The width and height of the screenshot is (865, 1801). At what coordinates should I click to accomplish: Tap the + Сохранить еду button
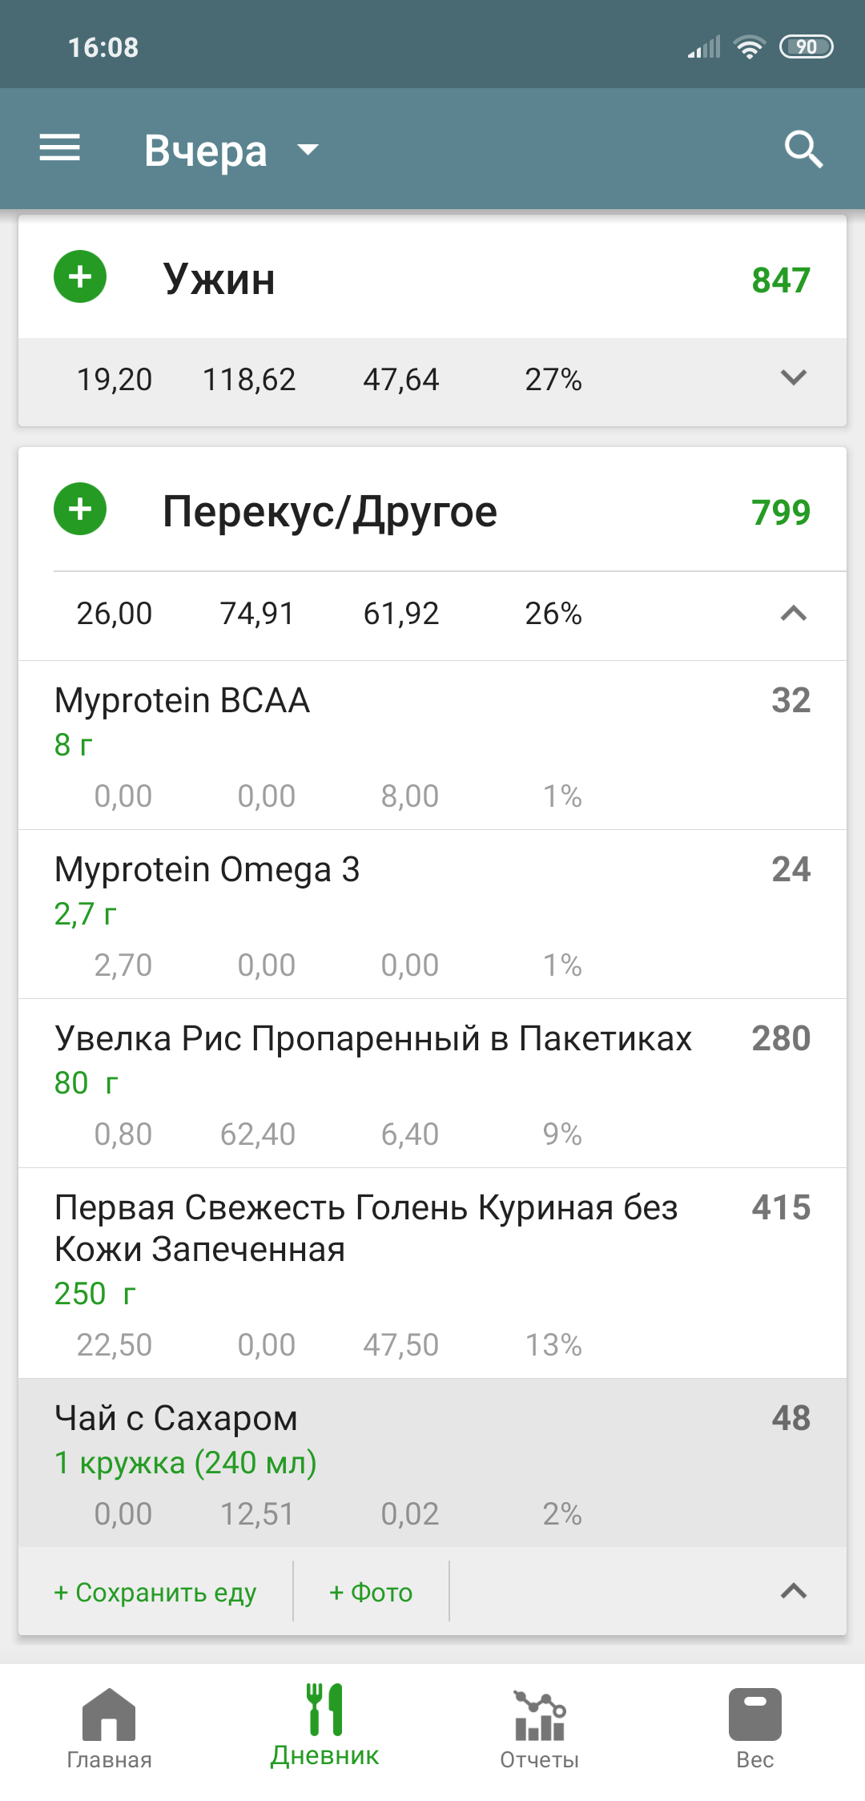tap(155, 1592)
